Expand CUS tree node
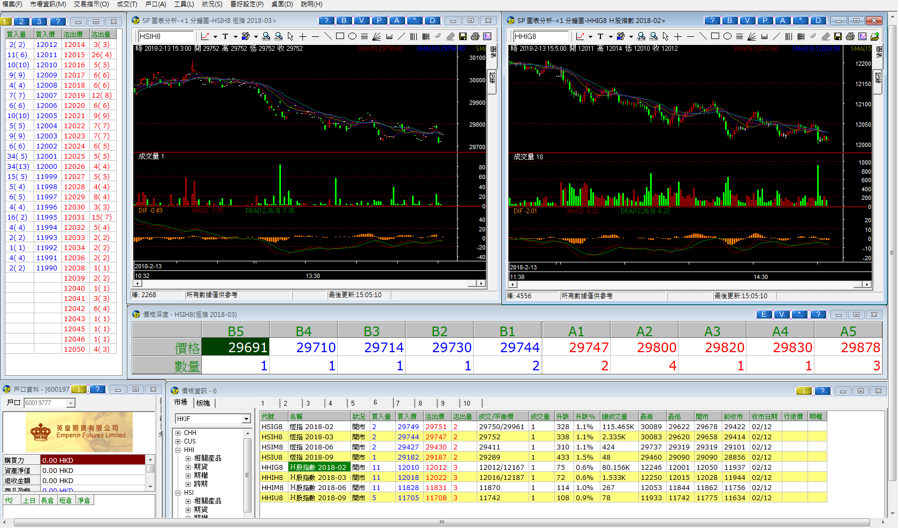899x528 pixels. click(x=178, y=441)
